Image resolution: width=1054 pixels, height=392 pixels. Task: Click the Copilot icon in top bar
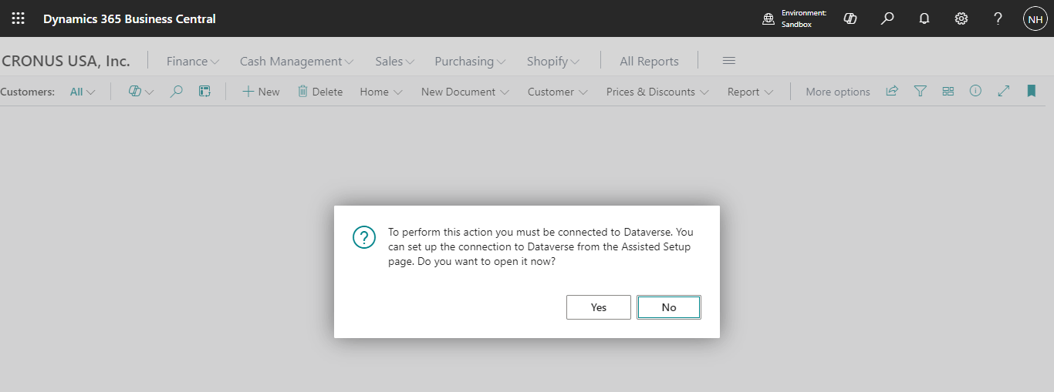point(850,18)
